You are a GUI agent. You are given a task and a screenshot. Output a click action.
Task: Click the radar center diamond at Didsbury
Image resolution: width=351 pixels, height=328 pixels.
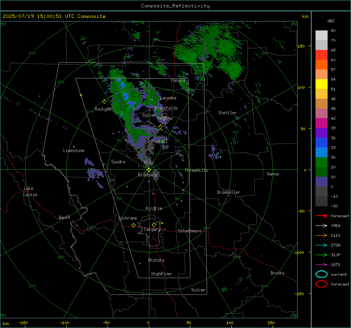click(149, 170)
